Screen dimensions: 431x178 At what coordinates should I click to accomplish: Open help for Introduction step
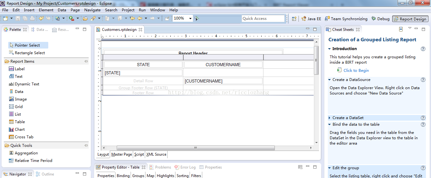click(x=423, y=49)
